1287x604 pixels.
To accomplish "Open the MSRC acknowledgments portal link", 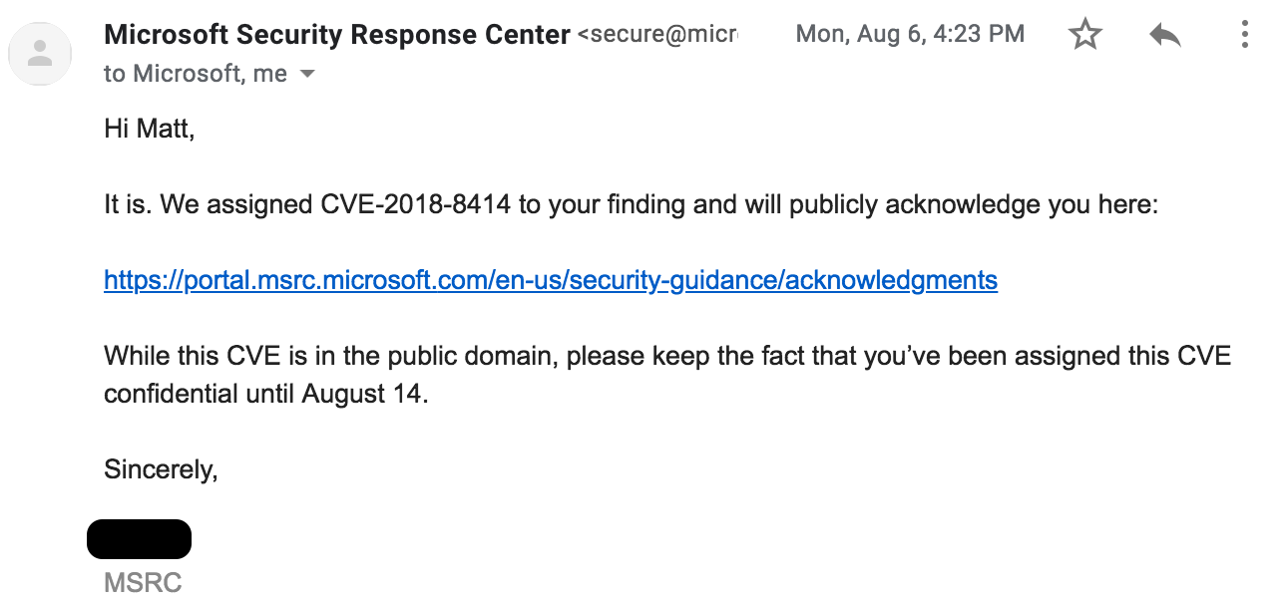I will pos(551,280).
